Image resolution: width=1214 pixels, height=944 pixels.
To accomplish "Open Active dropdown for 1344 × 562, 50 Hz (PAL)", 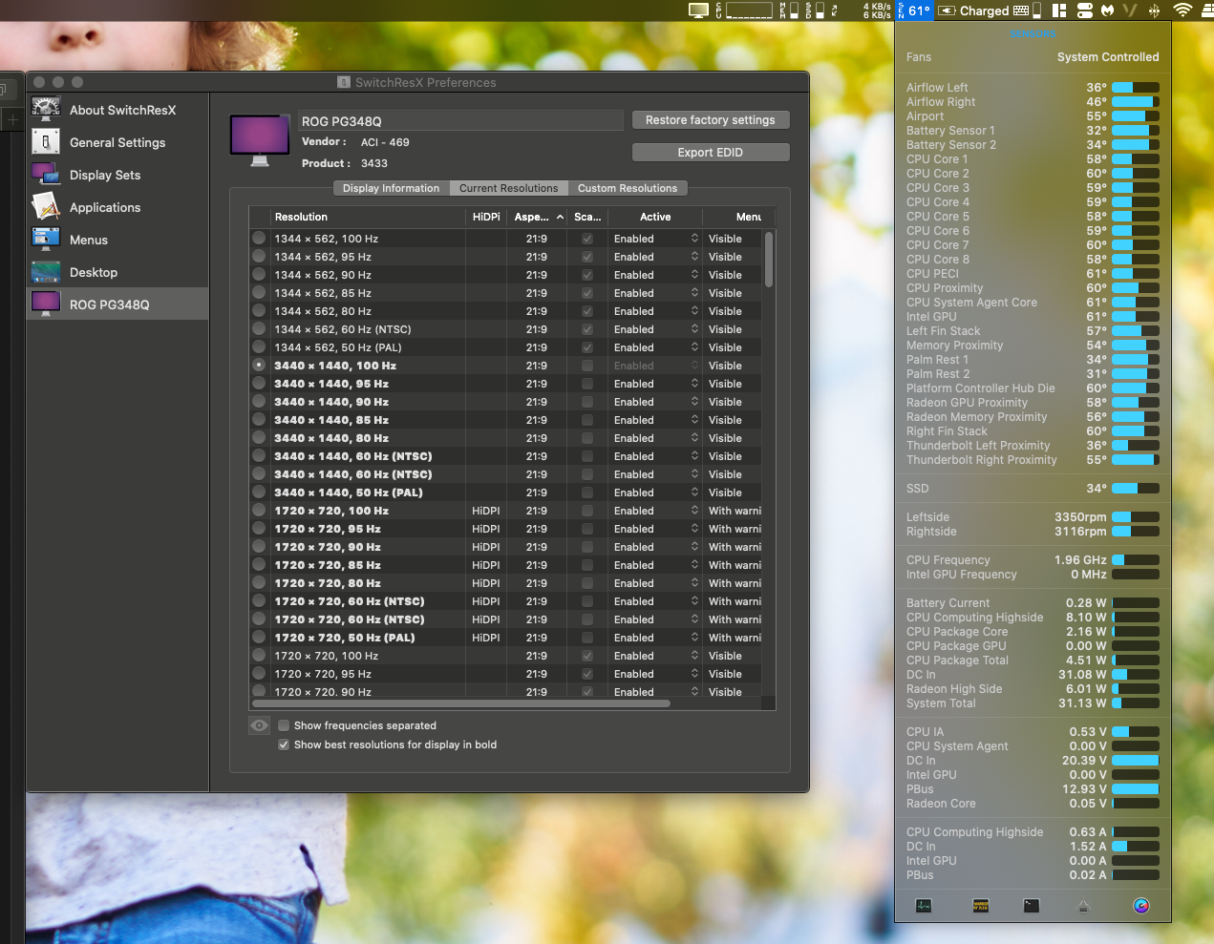I will [x=655, y=347].
